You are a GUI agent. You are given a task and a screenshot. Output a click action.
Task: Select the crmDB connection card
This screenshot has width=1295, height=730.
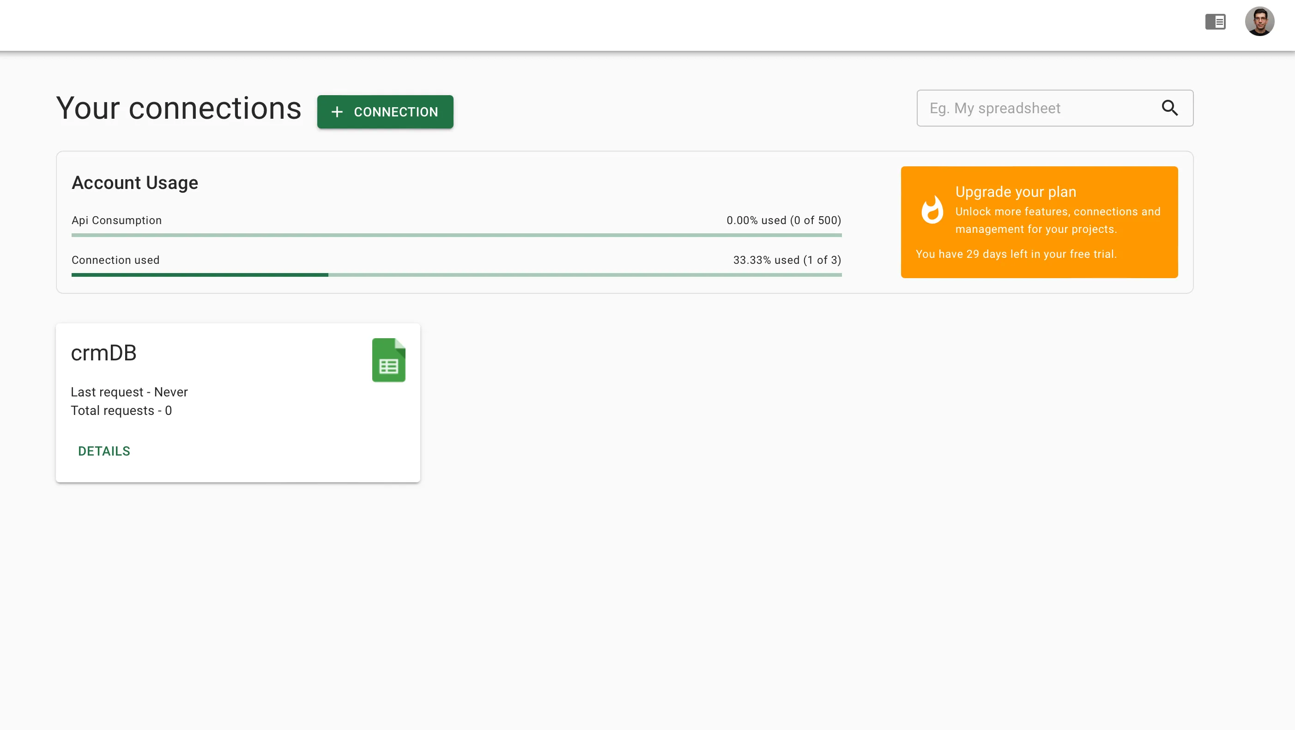point(238,402)
